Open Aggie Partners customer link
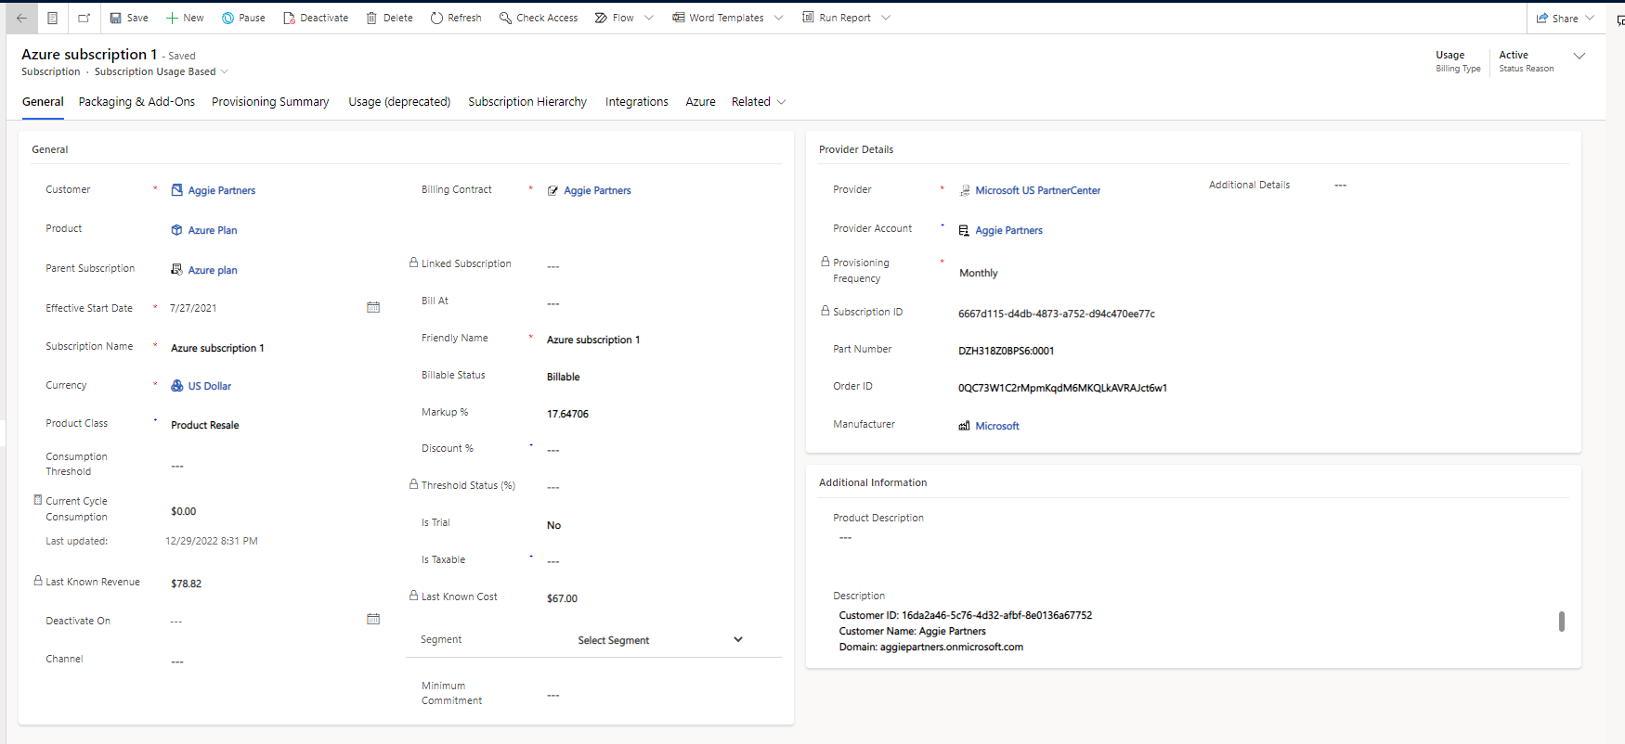 coord(222,190)
